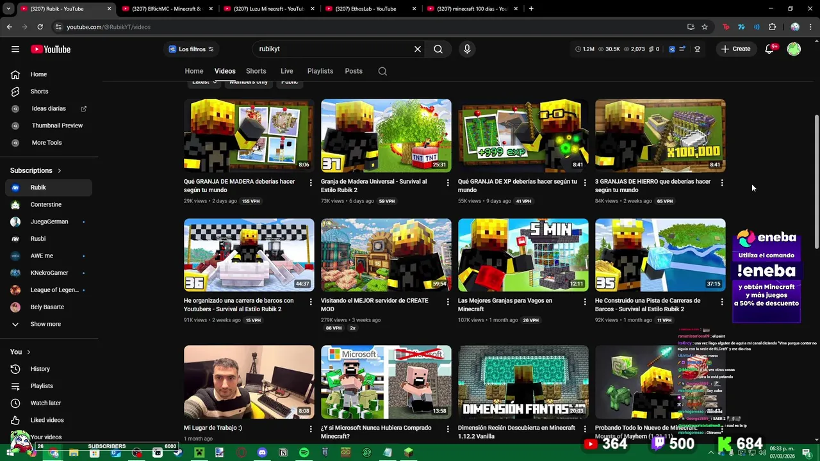The height and width of the screenshot is (461, 820).
Task: Open options for carrera de barcos video
Action: click(311, 302)
